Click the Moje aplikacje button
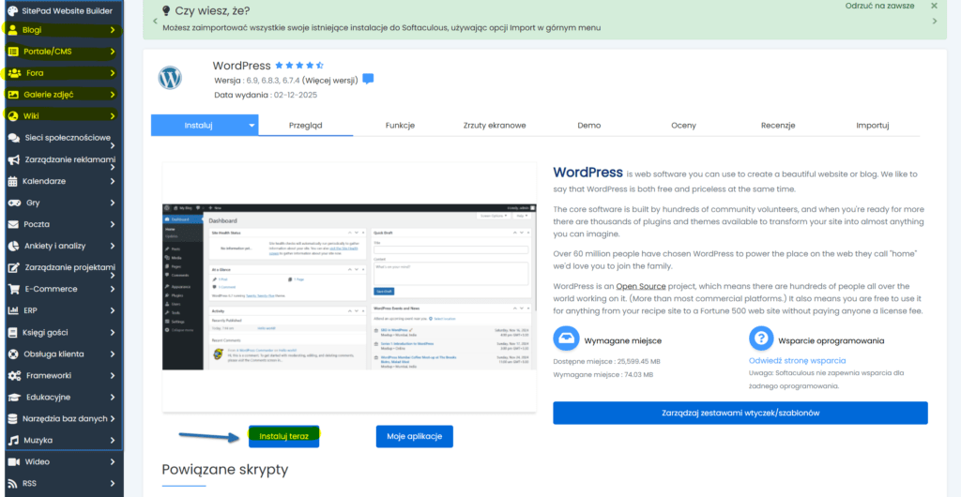 [414, 436]
